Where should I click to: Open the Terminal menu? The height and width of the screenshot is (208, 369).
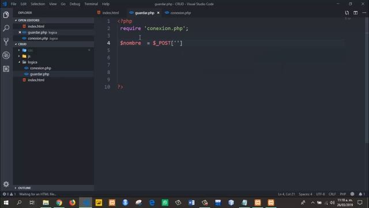(x=91, y=4)
